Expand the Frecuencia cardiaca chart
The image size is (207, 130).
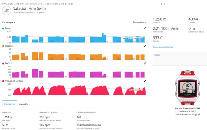pyautogui.click(x=145, y=81)
